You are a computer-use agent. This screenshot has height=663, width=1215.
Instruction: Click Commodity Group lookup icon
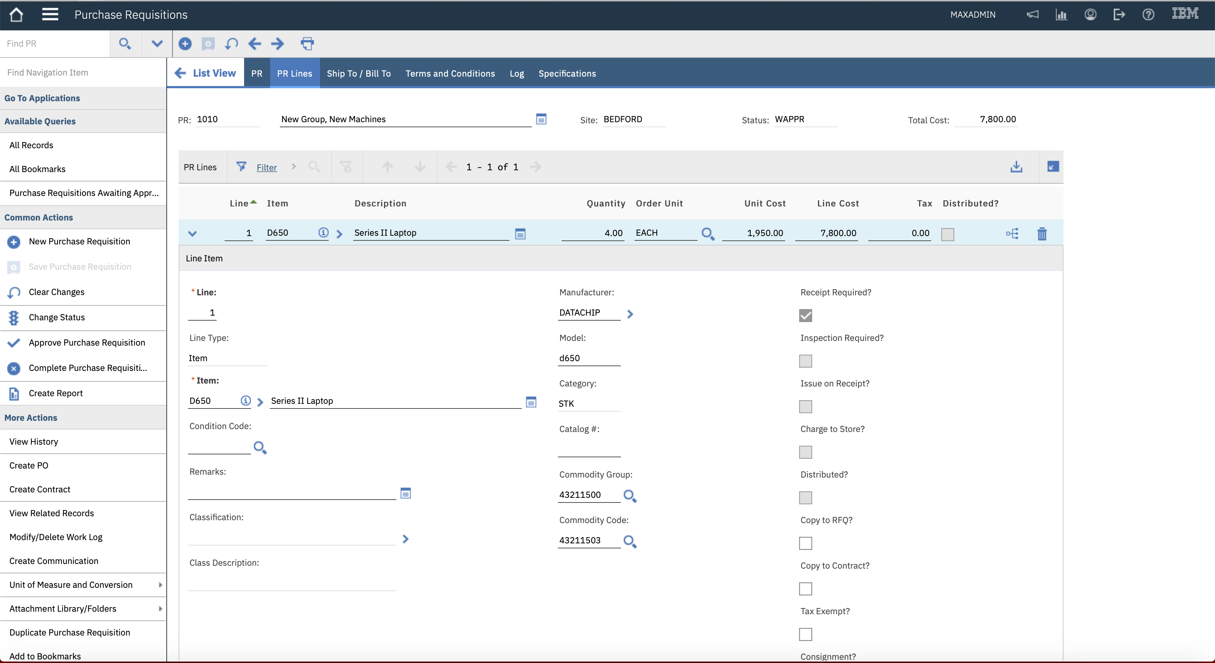(x=630, y=496)
